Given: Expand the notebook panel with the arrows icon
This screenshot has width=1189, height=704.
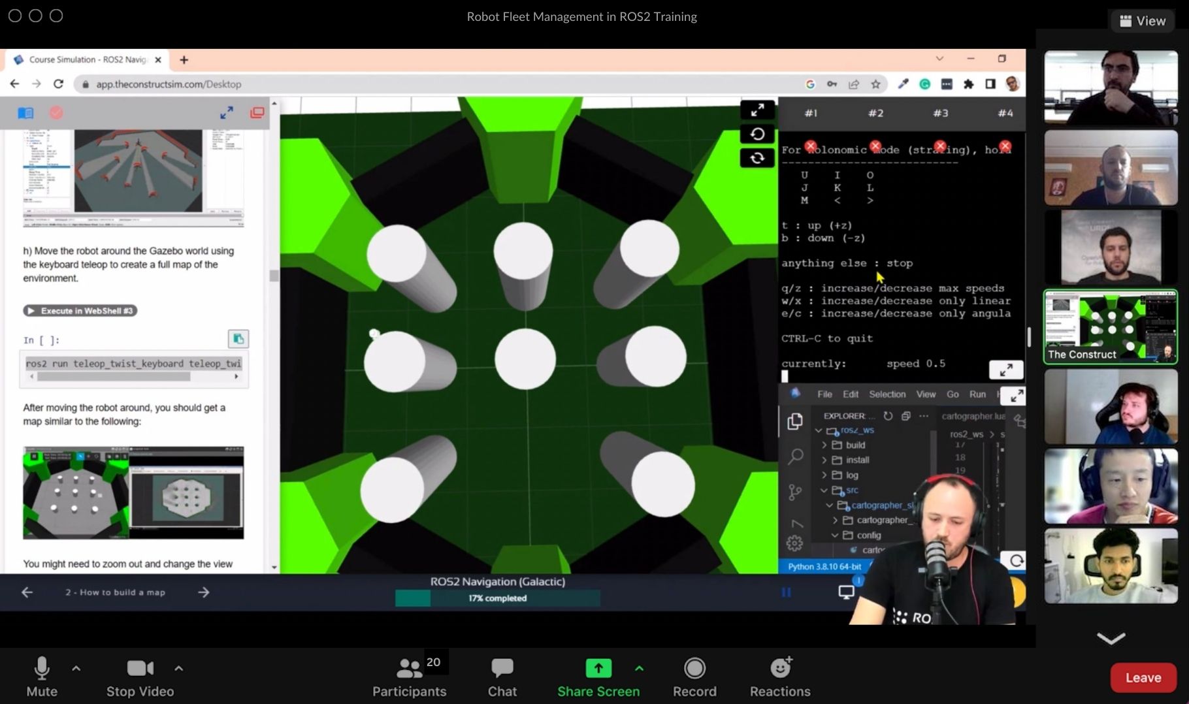Looking at the screenshot, I should (x=226, y=113).
